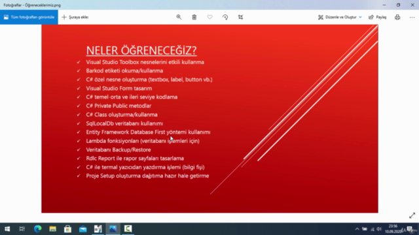
Task: Open File Explorer from the taskbar
Action: click(52, 229)
